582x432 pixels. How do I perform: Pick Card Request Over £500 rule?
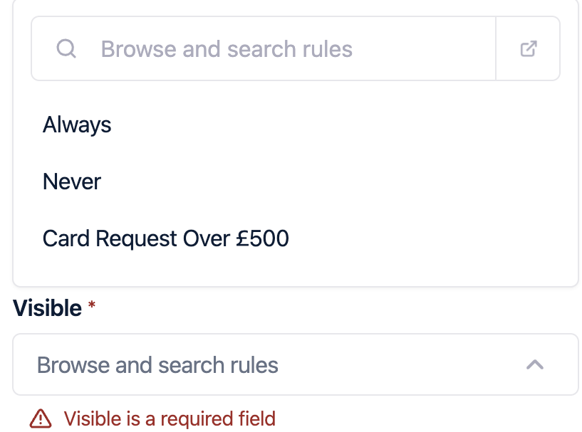tap(165, 238)
